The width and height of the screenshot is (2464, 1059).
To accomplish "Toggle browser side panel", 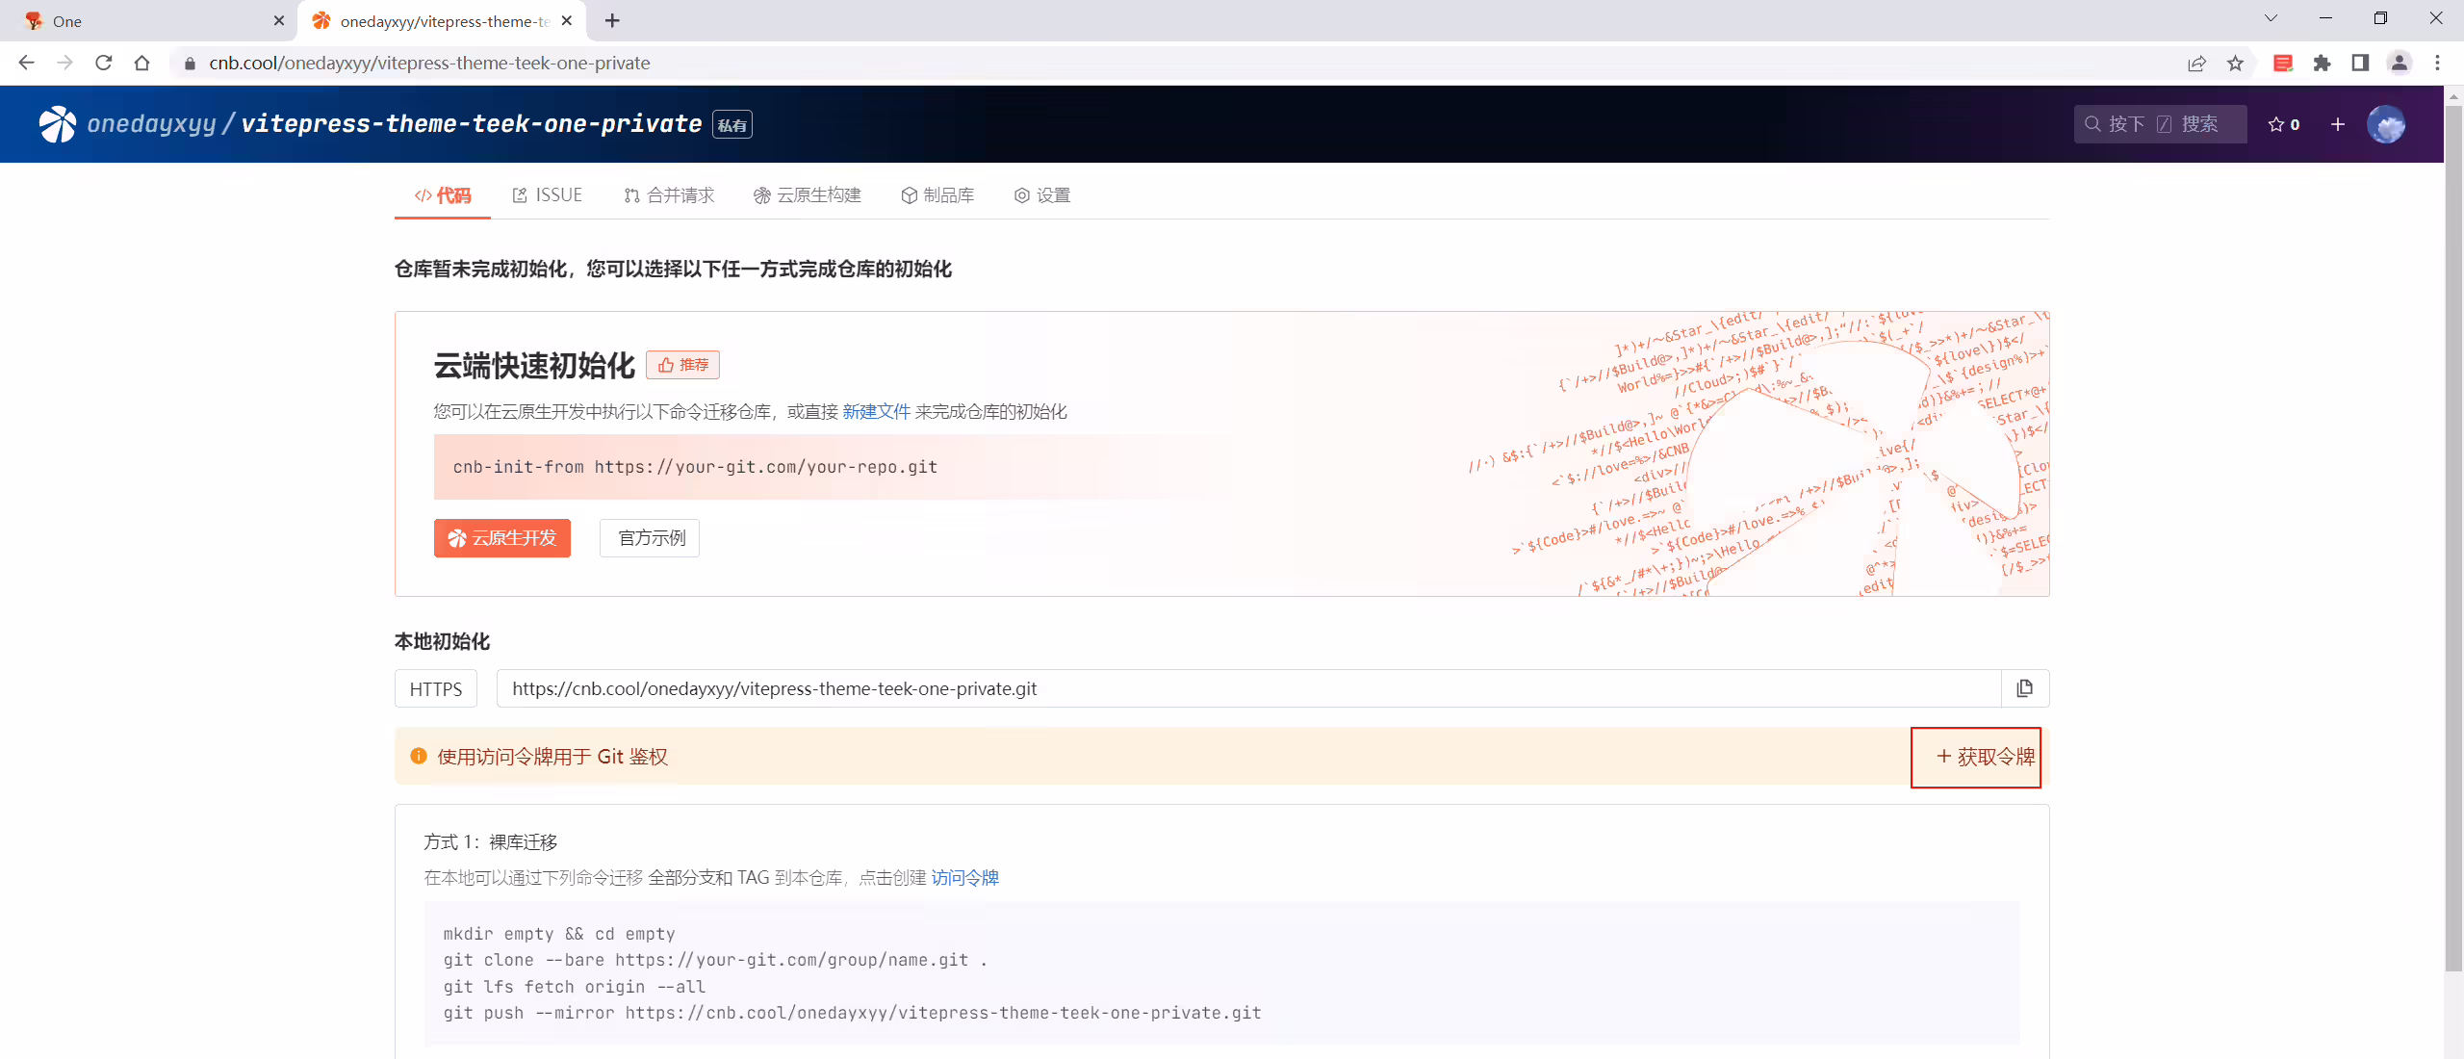I will 2360,63.
